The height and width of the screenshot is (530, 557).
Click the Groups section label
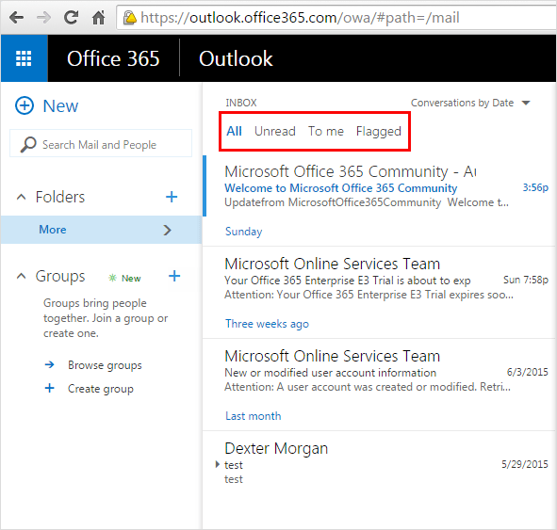(60, 277)
